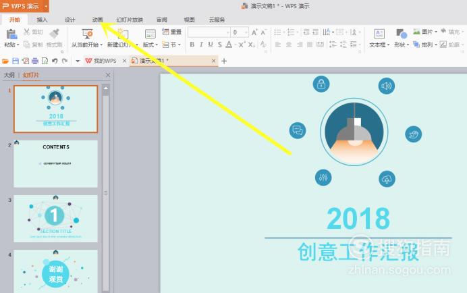Click the Redo arrow
The height and width of the screenshot is (293, 467).
[x=64, y=61]
